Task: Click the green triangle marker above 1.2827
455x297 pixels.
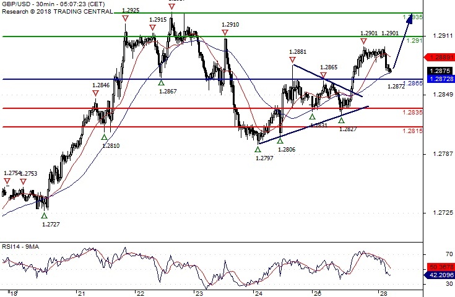Action: coord(341,120)
